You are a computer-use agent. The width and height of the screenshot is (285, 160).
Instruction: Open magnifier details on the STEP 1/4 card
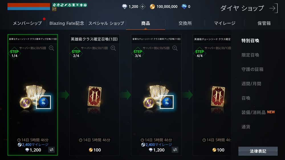pos(51,48)
